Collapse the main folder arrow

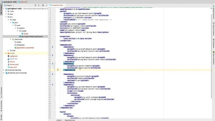pyautogui.click(x=8, y=20)
